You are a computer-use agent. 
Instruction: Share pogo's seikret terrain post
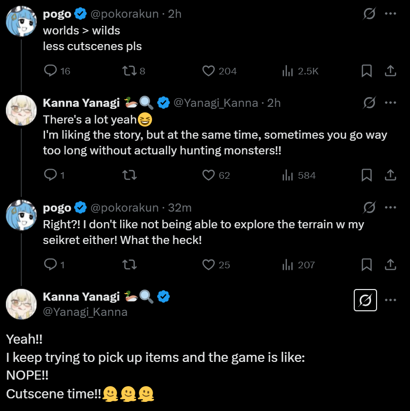[x=390, y=264]
